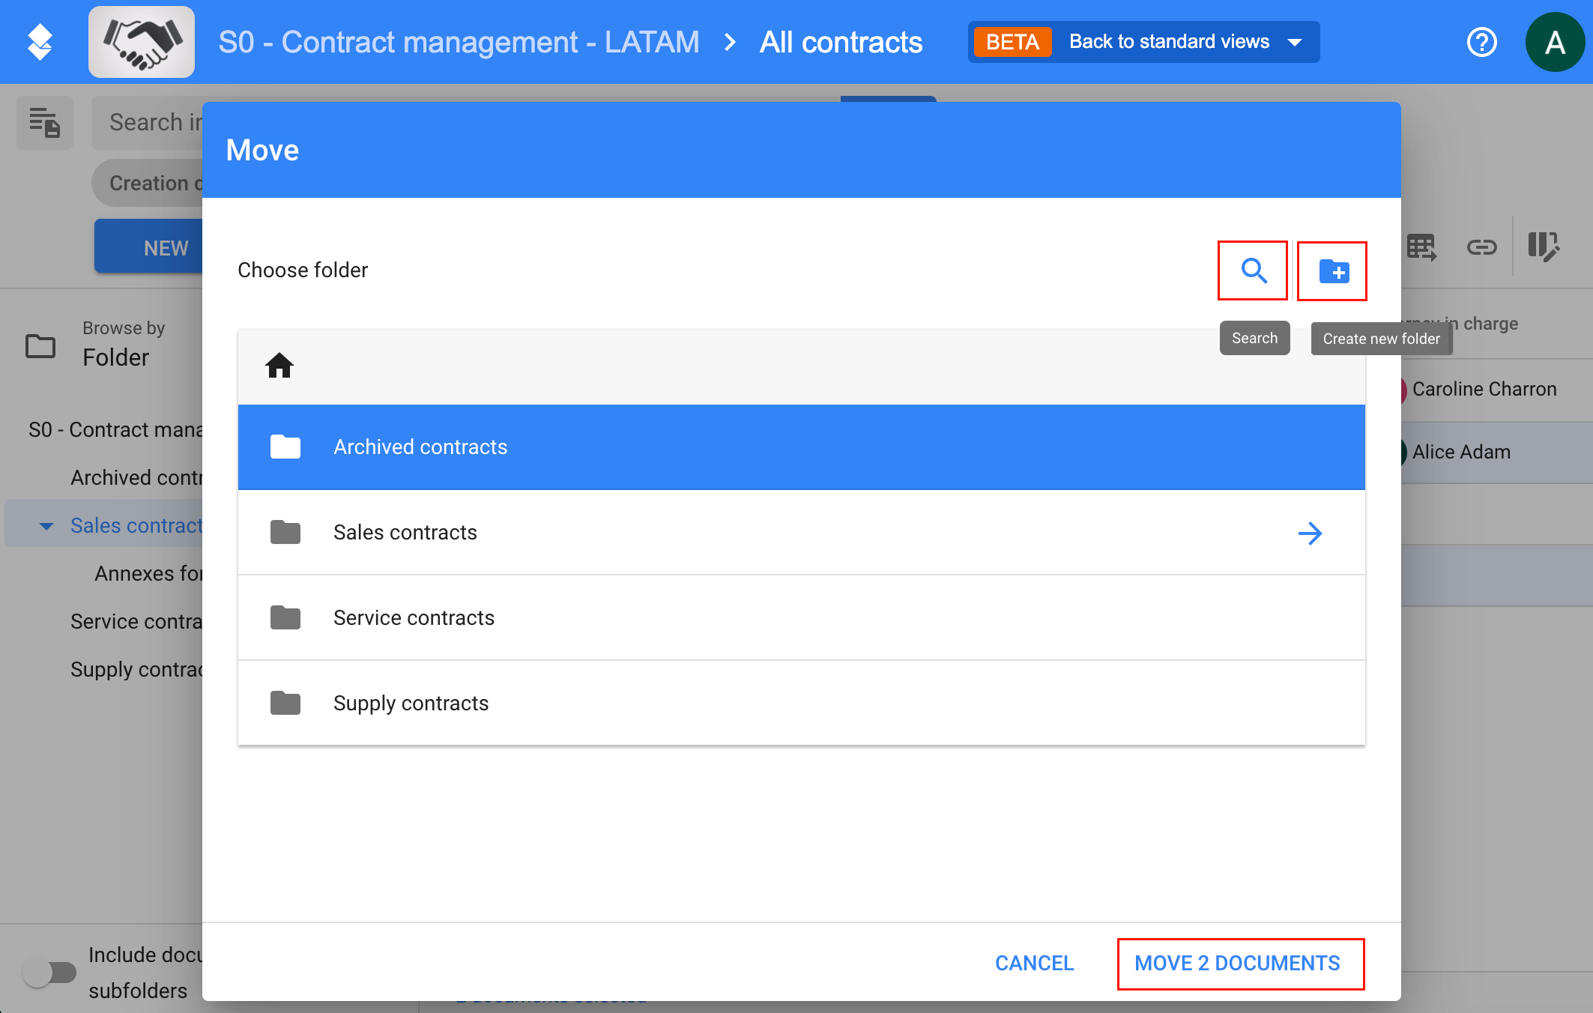Open the edit columns toolbar icon
This screenshot has width=1593, height=1013.
pos(1544,247)
